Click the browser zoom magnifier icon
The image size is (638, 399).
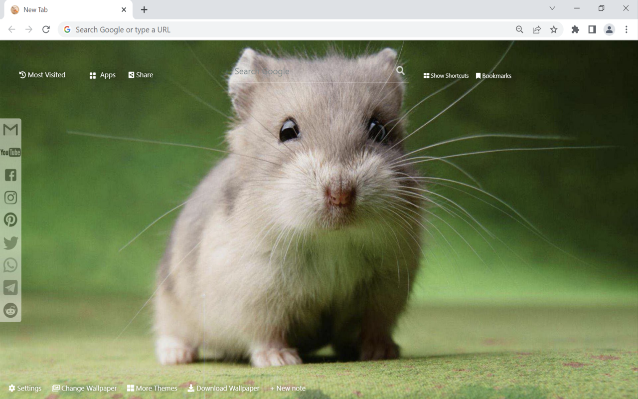pos(519,30)
